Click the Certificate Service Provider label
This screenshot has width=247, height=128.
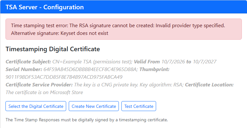coord(39,85)
